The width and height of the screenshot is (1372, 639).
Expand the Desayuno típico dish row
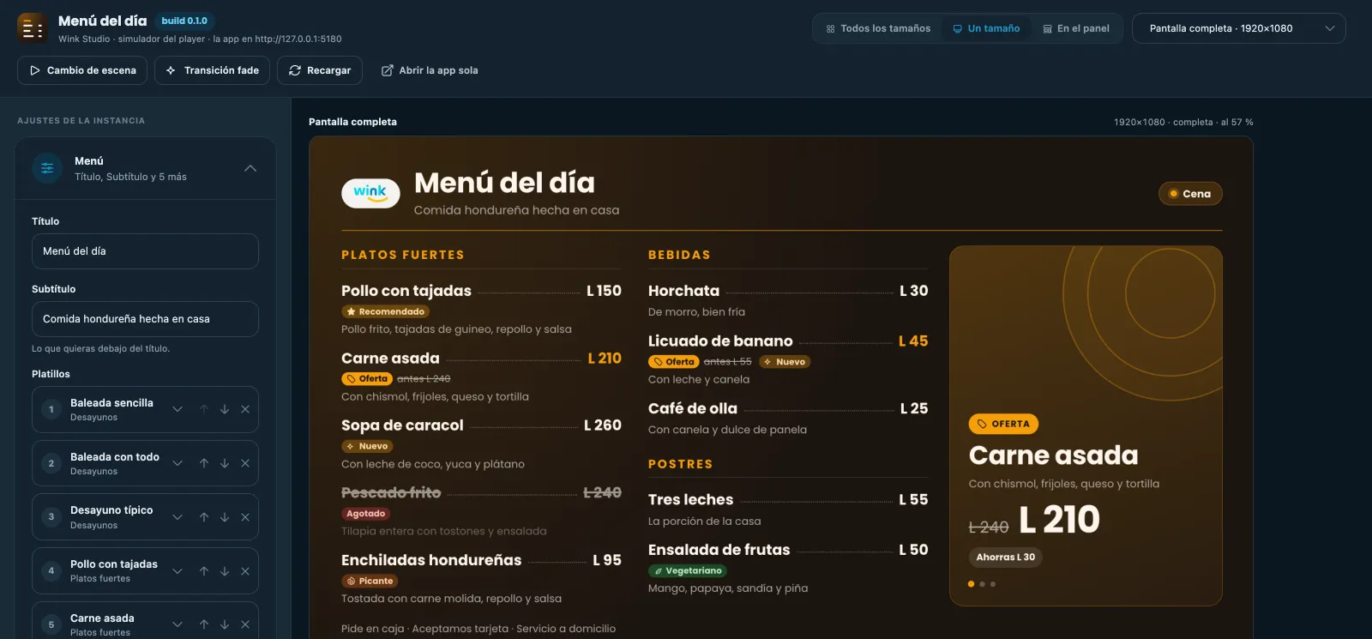[178, 517]
